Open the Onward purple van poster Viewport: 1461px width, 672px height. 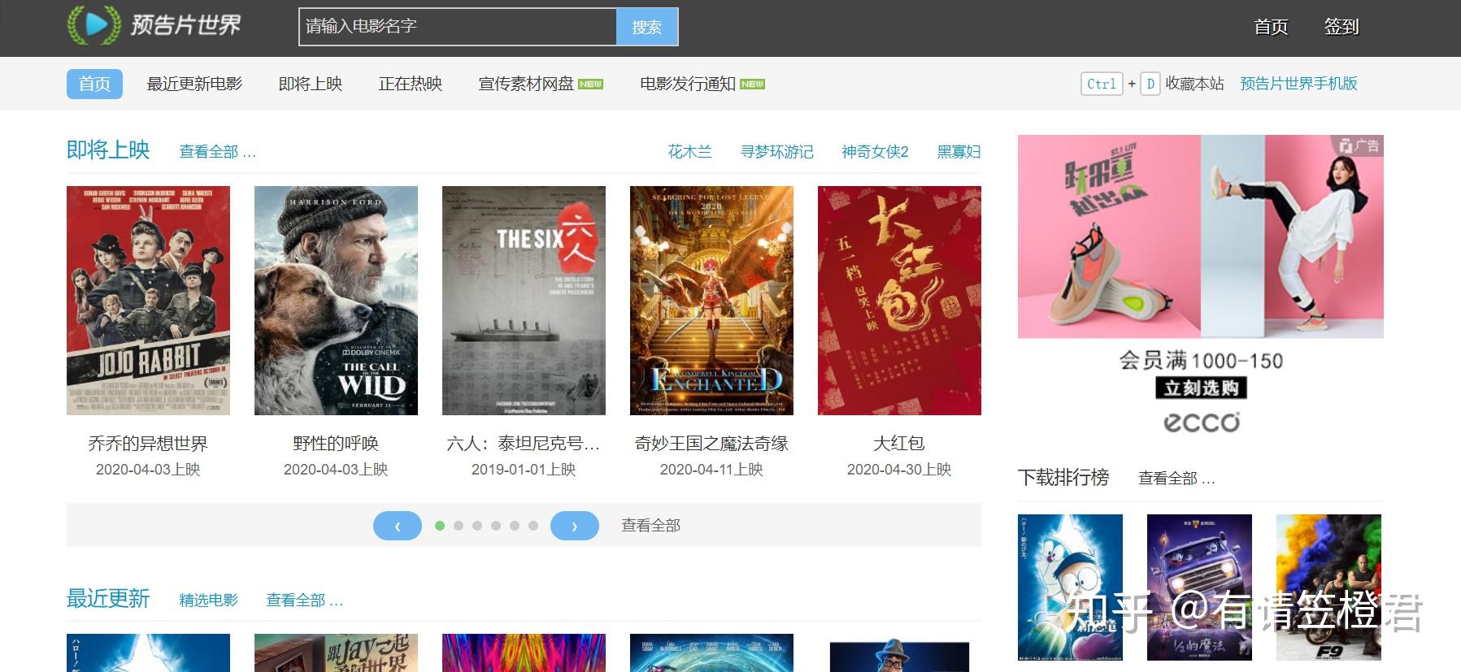pyautogui.click(x=1199, y=587)
